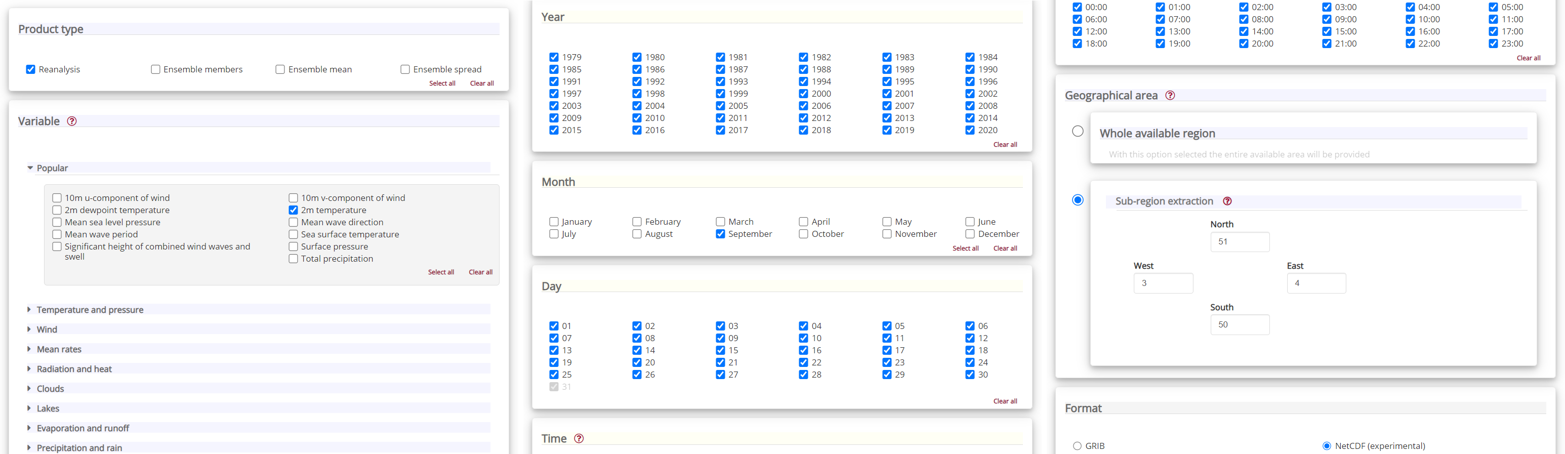Image resolution: width=1565 pixels, height=454 pixels.
Task: Uncheck September in the Month section
Action: [721, 234]
